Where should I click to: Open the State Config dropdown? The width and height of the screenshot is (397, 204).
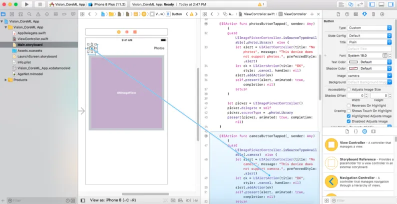[369, 35]
